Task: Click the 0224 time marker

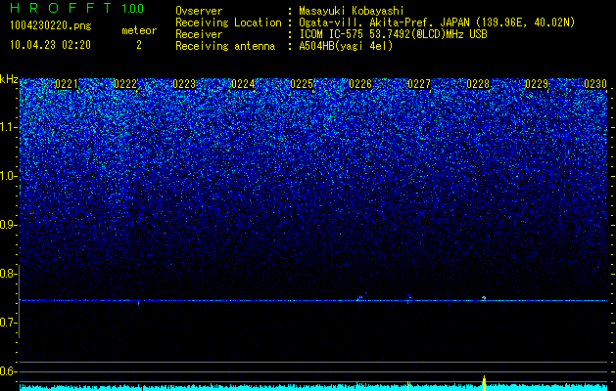Action: [243, 84]
